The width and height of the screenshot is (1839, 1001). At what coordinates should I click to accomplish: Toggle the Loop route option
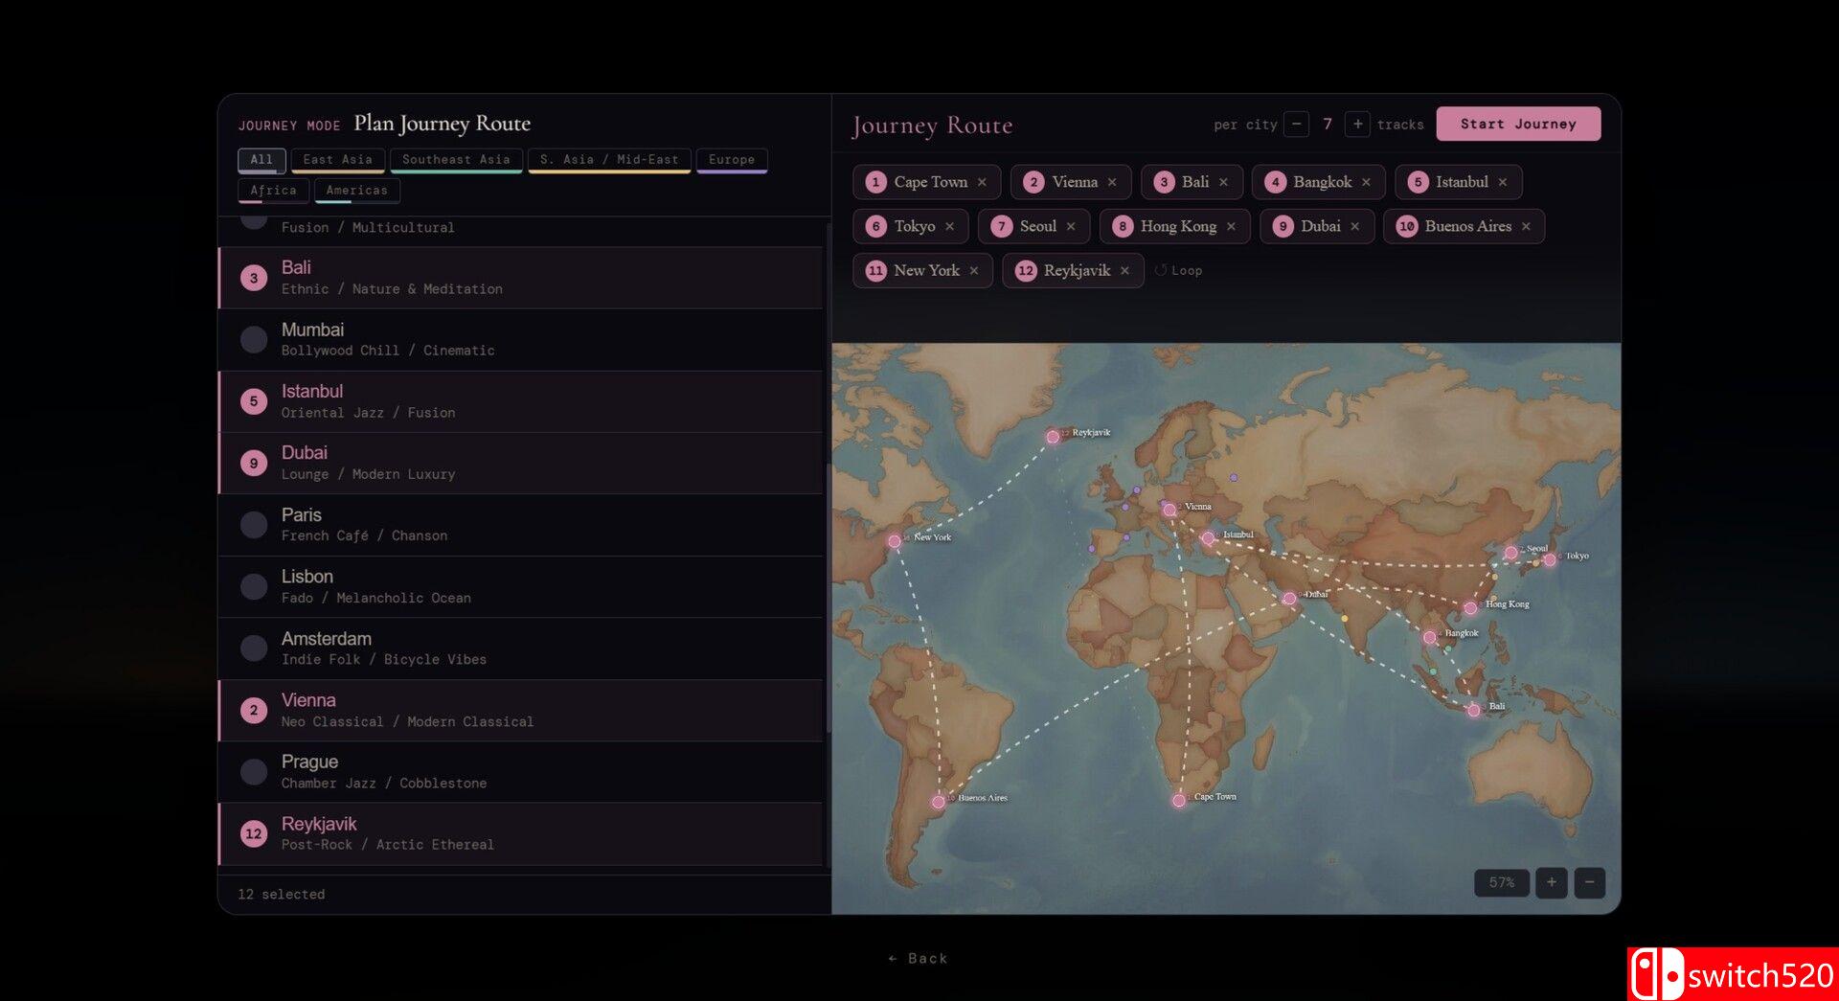[1178, 270]
